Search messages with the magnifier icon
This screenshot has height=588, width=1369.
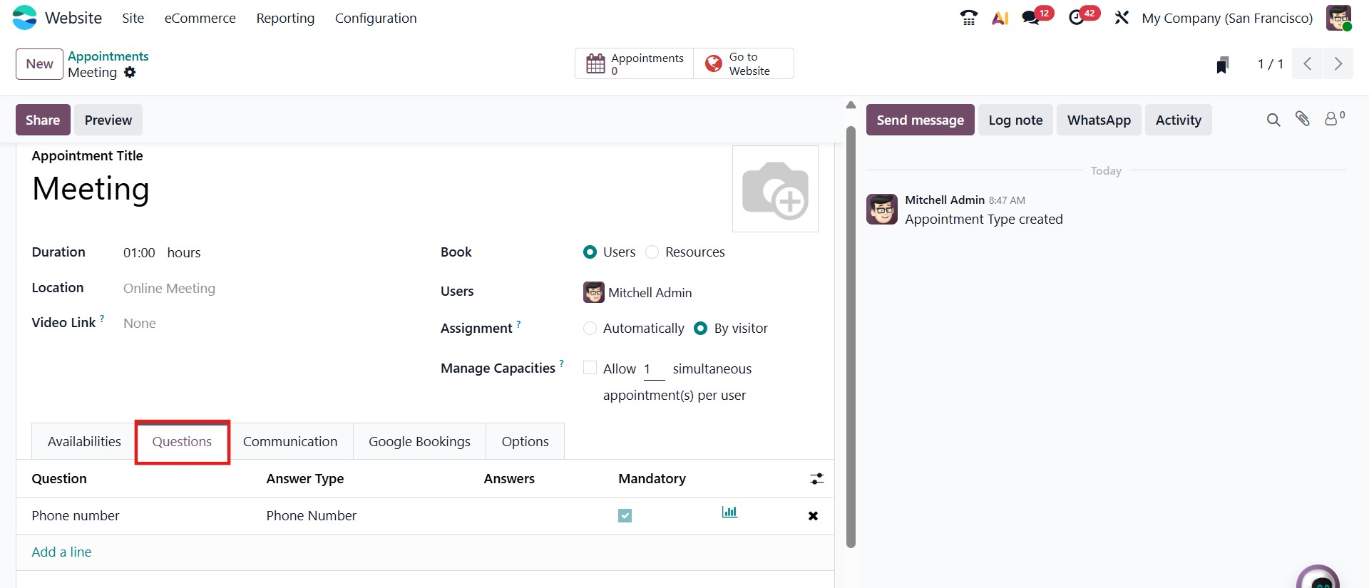coord(1273,120)
